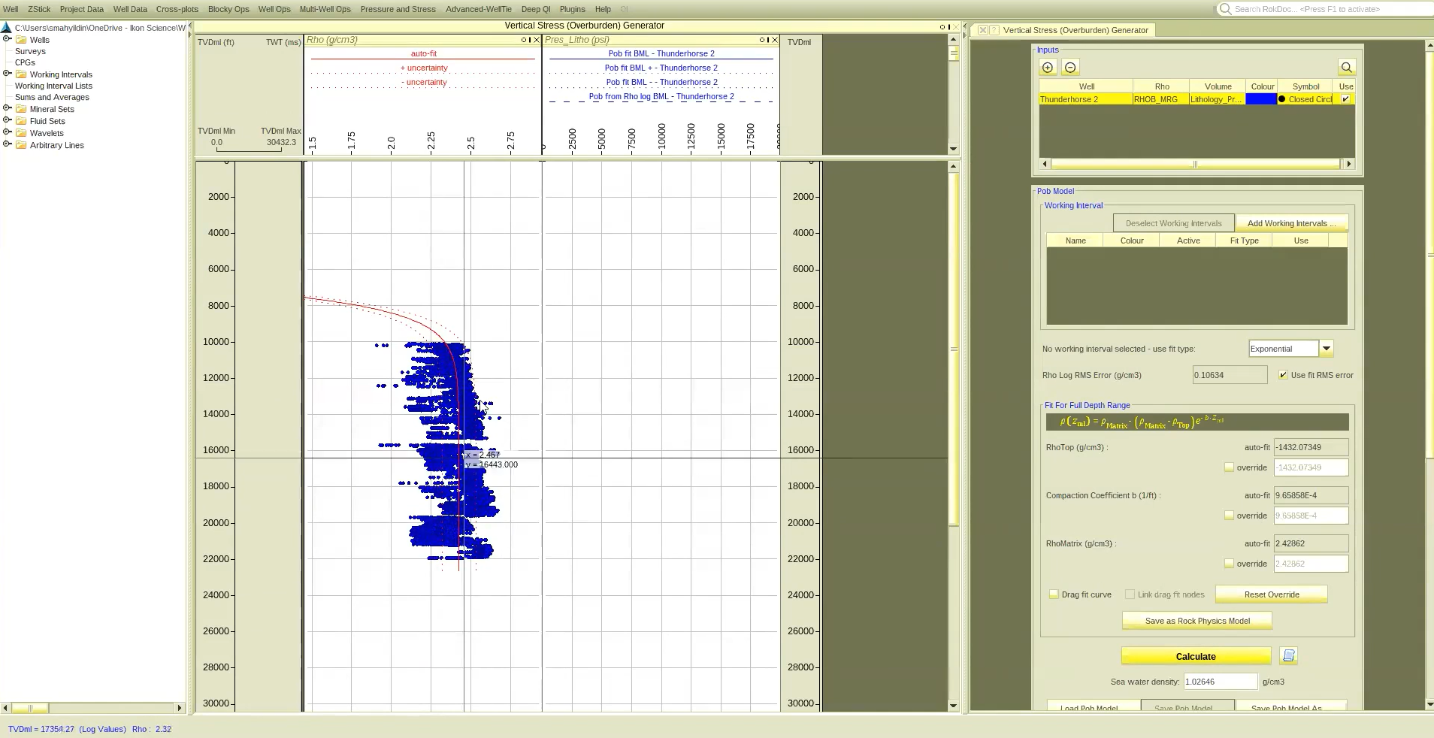Open the Exponential fit type dropdown
Screen dimensions: 1434x738
point(1327,349)
